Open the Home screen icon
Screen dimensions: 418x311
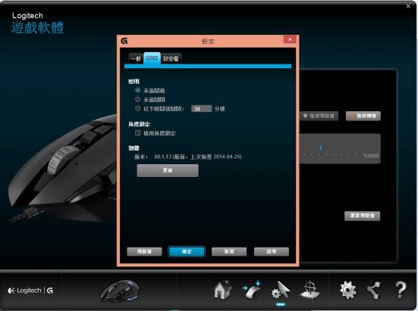tap(223, 290)
